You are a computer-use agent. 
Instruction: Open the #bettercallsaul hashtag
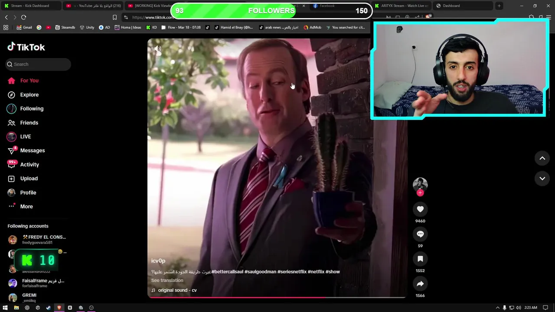coord(227,272)
